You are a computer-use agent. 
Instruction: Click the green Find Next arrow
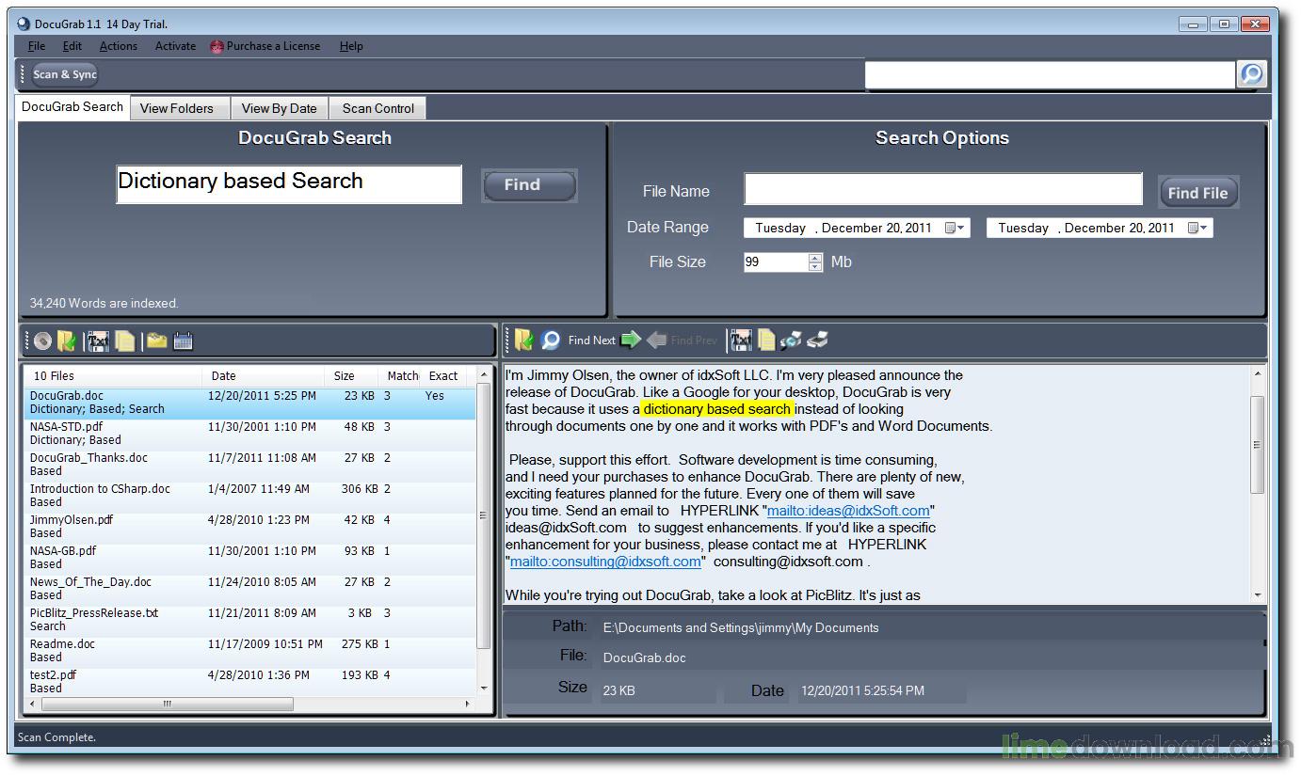click(x=631, y=340)
